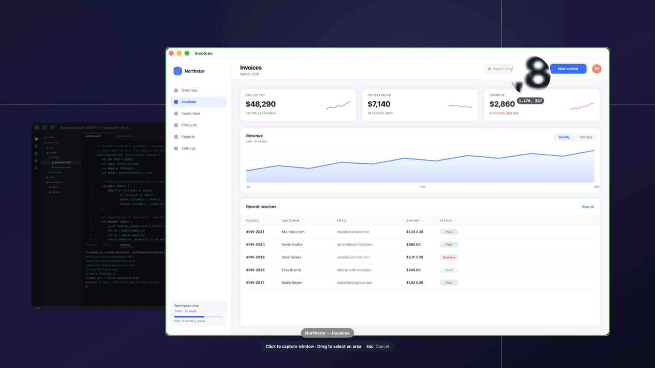
Task: Click invoice #INV-2040
Action: point(255,244)
